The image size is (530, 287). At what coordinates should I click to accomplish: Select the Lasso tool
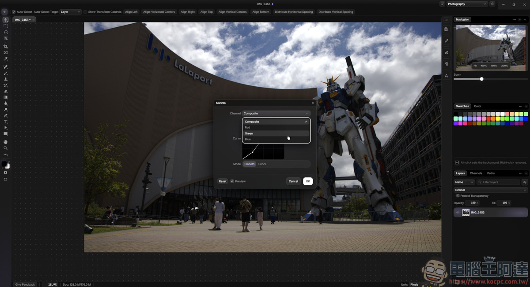[x=6, y=32]
